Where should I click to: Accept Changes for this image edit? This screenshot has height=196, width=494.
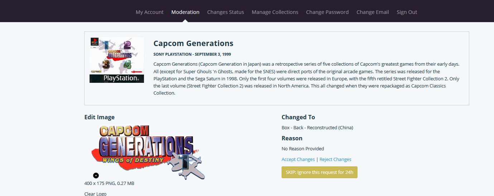click(x=298, y=160)
